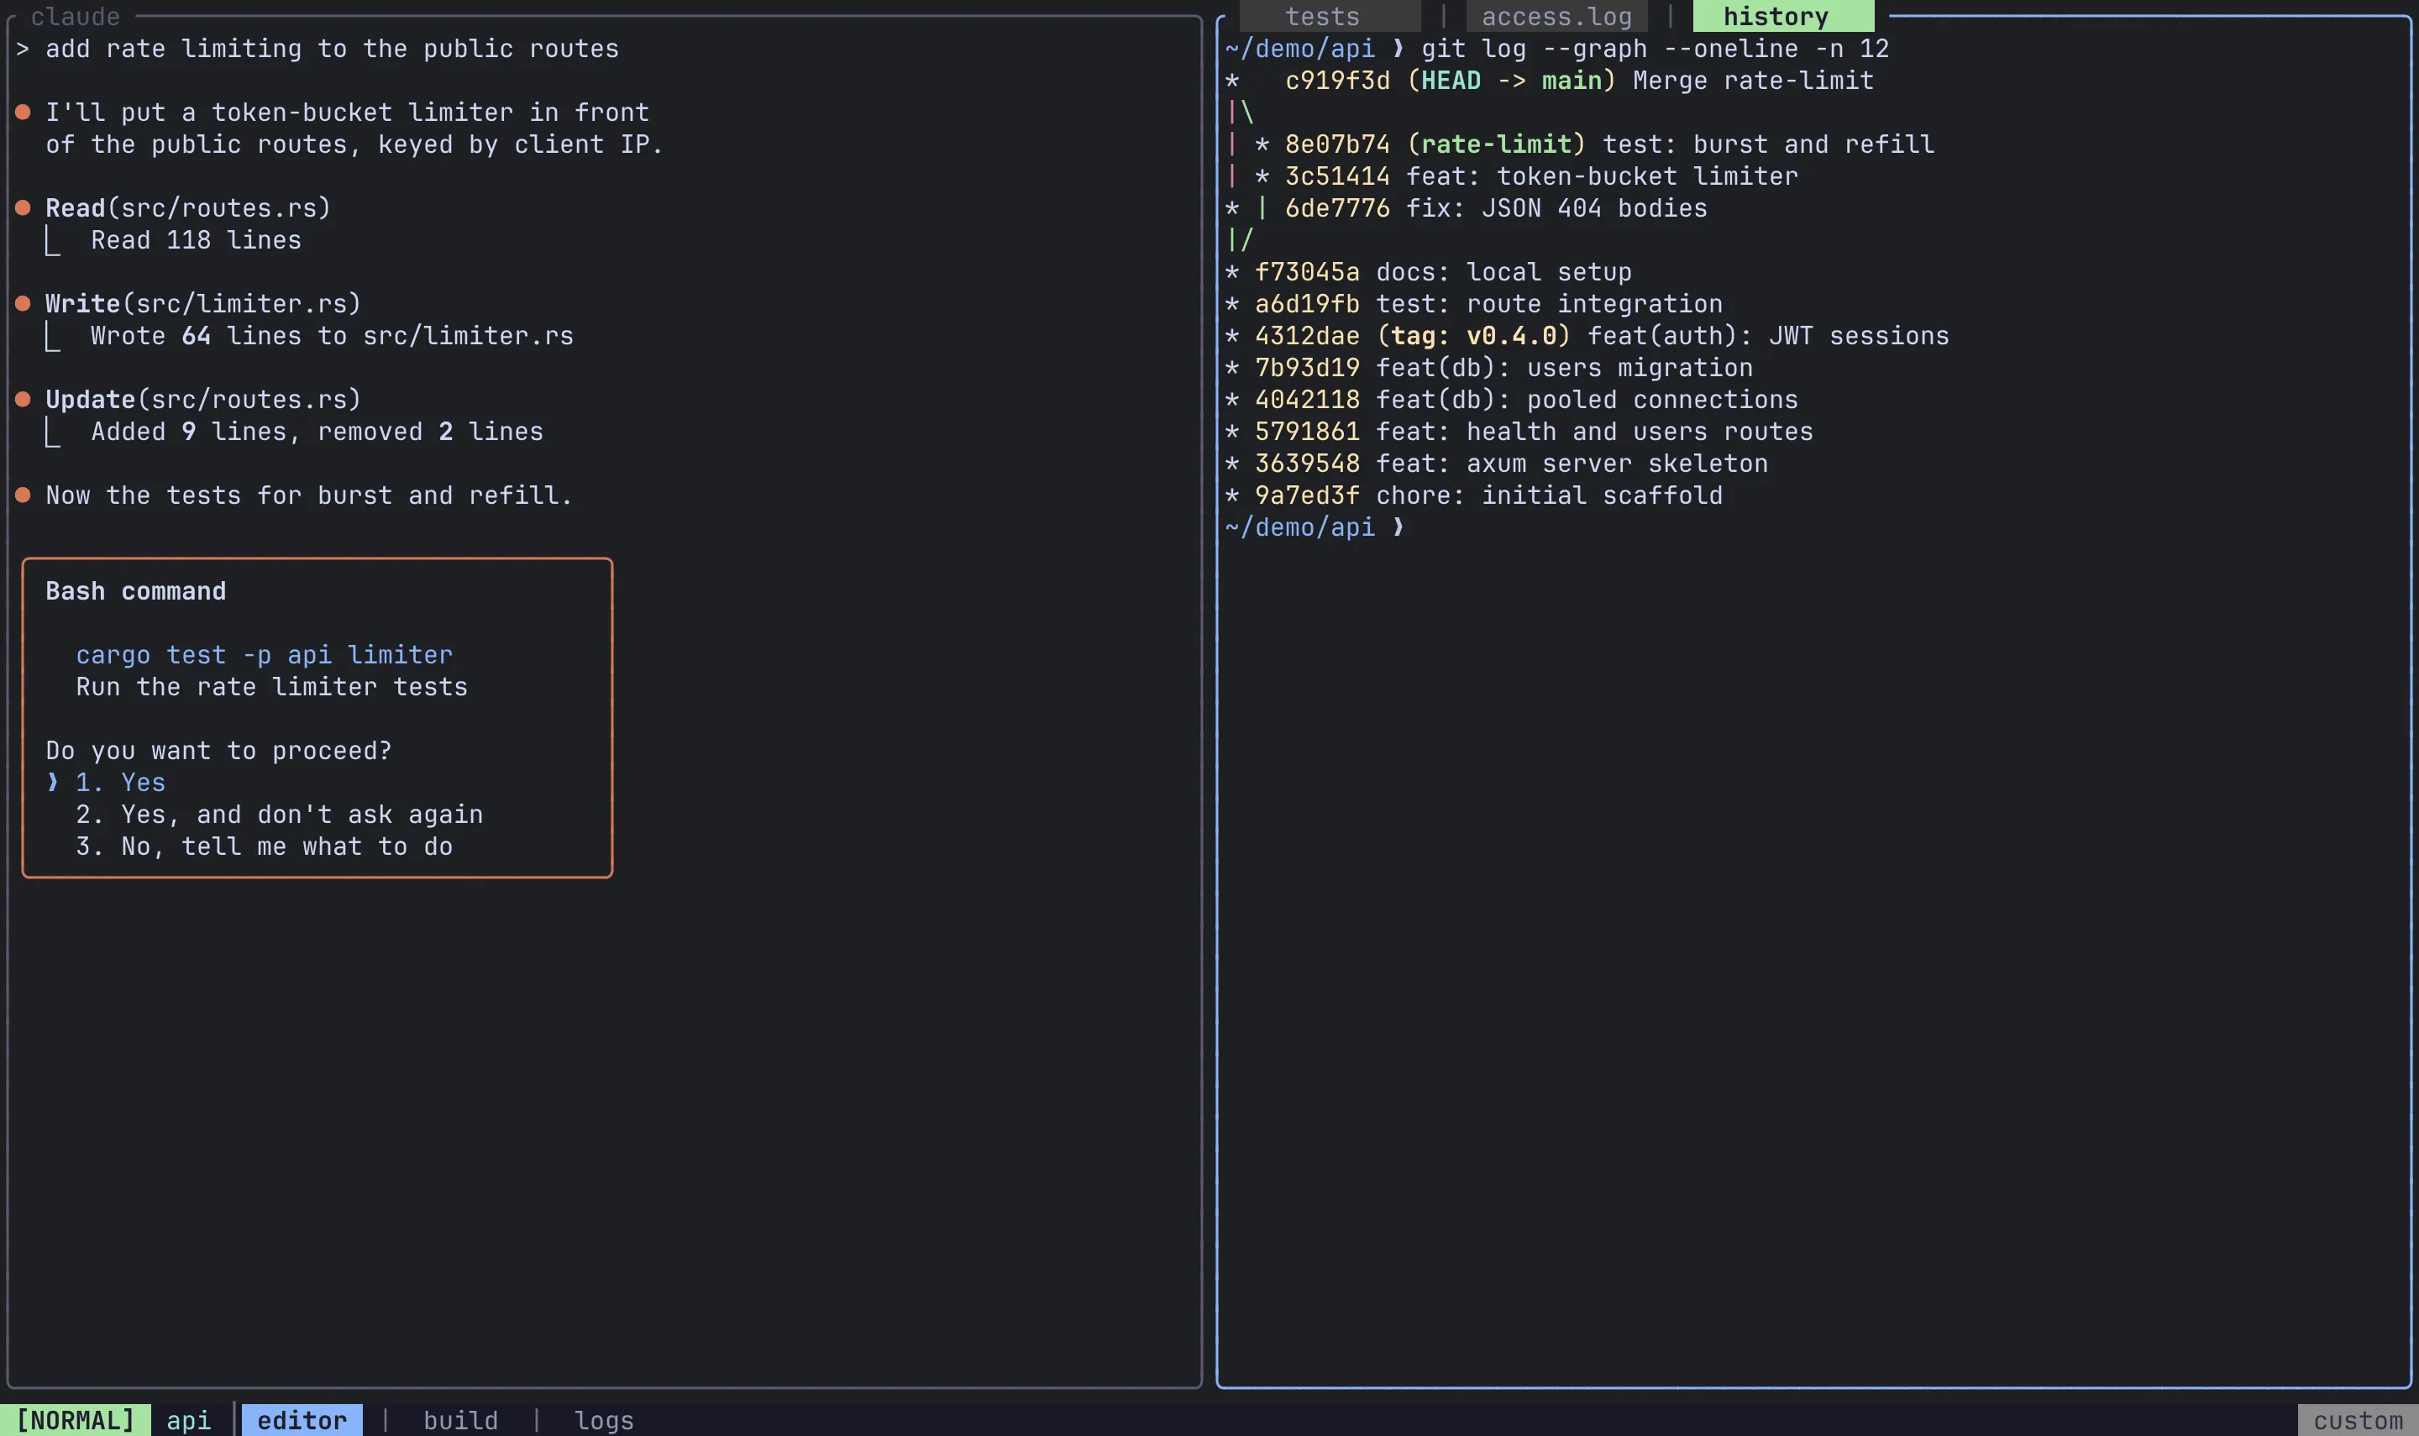Click the custom layout indicator
The image size is (2419, 1436).
tap(2357, 1419)
